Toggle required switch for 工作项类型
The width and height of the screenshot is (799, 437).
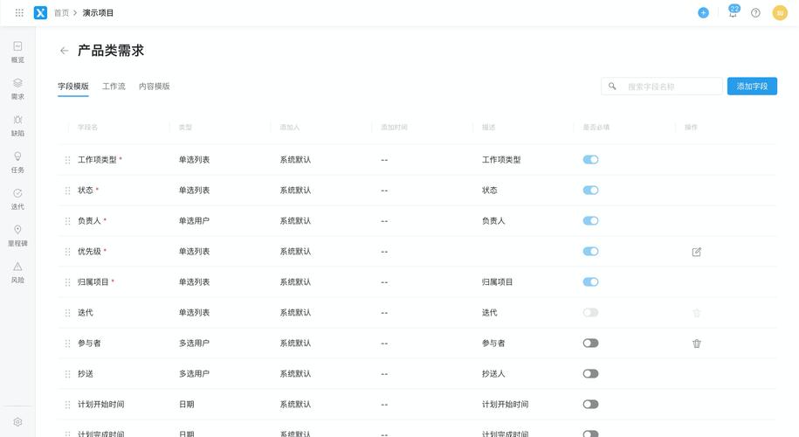(590, 160)
